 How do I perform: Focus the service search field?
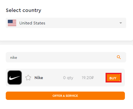coord(66,57)
